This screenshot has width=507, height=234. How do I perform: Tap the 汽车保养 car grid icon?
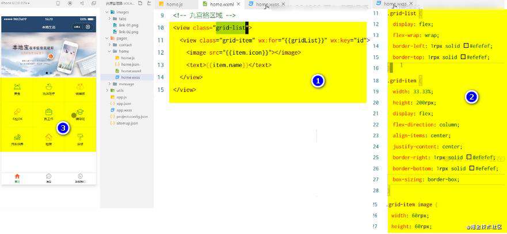point(17,137)
